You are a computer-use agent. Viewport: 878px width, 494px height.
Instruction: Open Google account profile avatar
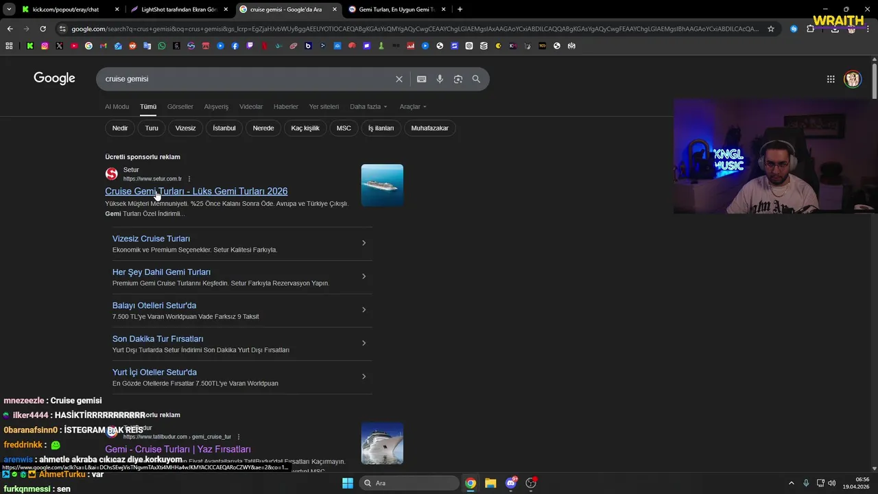[853, 79]
